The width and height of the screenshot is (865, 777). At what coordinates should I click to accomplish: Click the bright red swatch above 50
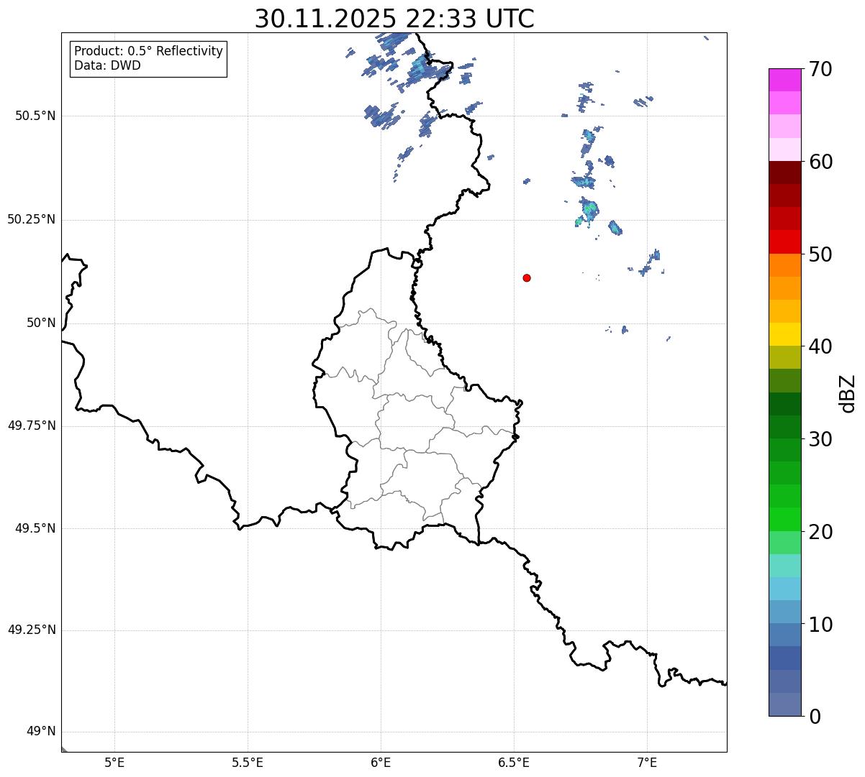(x=784, y=242)
